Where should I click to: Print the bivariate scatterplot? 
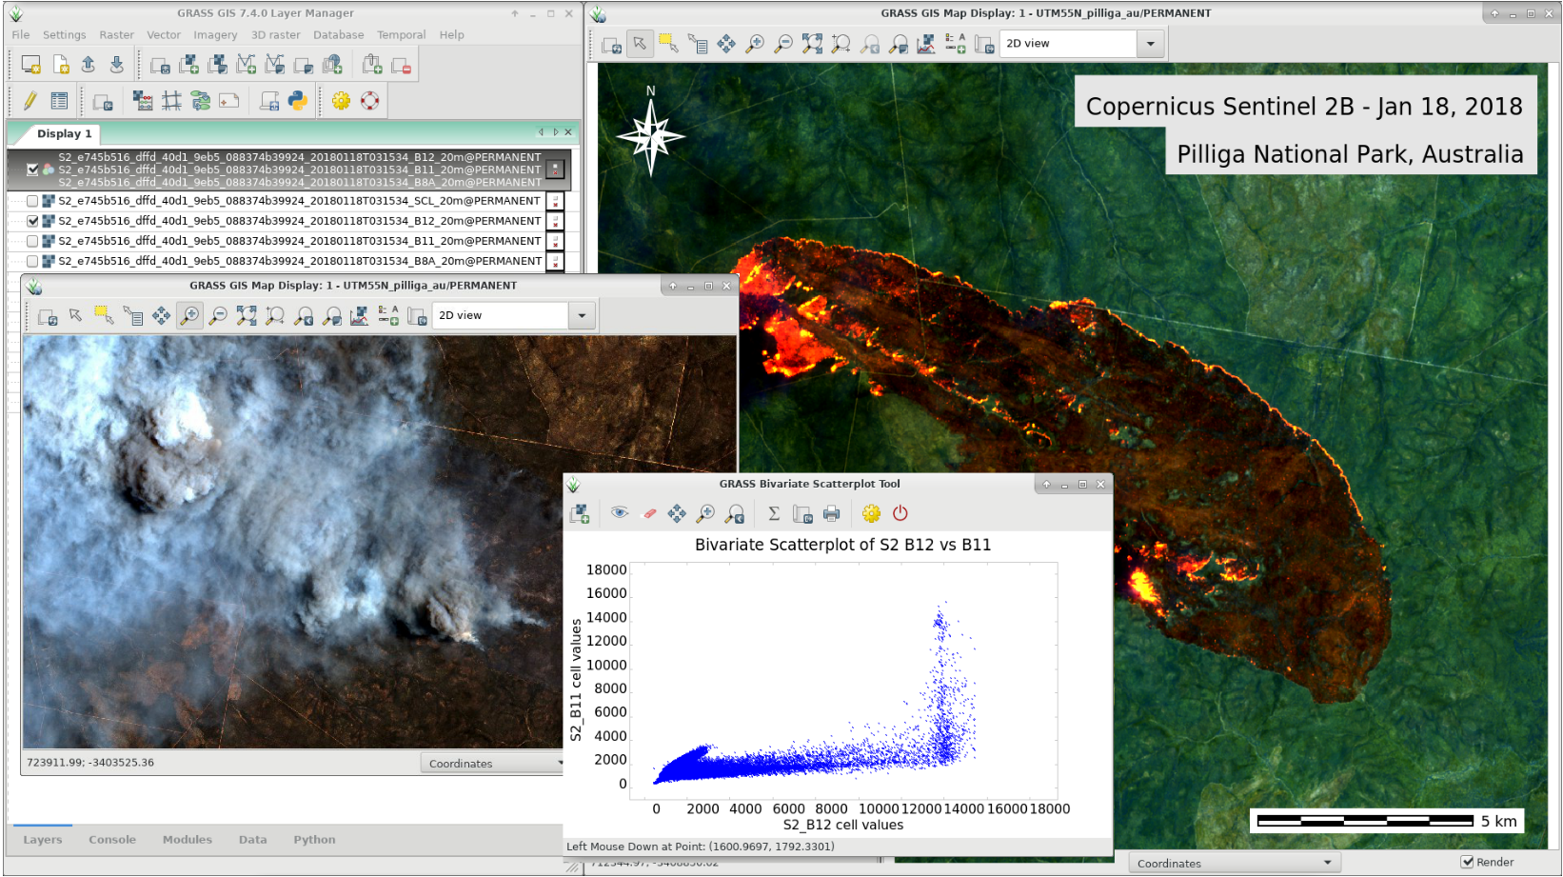click(831, 514)
